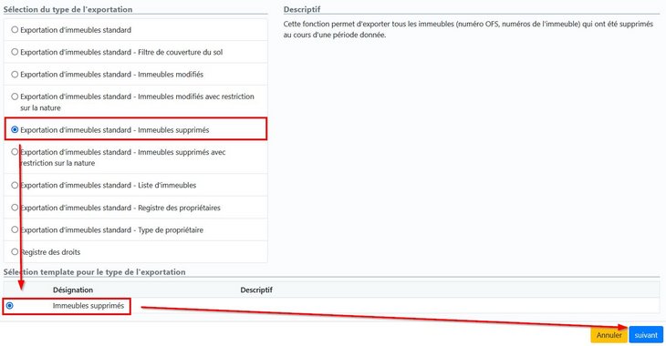Click the yellow Annuler button
This screenshot has width=666, height=346.
coord(609,335)
